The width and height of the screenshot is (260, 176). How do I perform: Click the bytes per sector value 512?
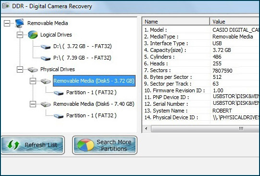pos(217,77)
